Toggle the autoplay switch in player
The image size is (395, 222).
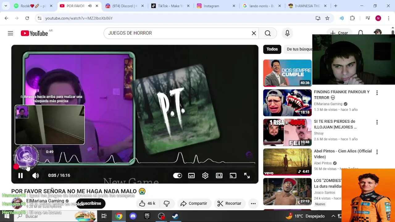[x=177, y=175]
